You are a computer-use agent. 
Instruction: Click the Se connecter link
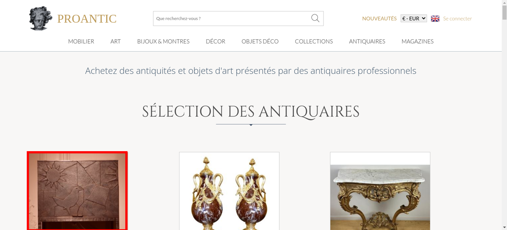click(457, 18)
